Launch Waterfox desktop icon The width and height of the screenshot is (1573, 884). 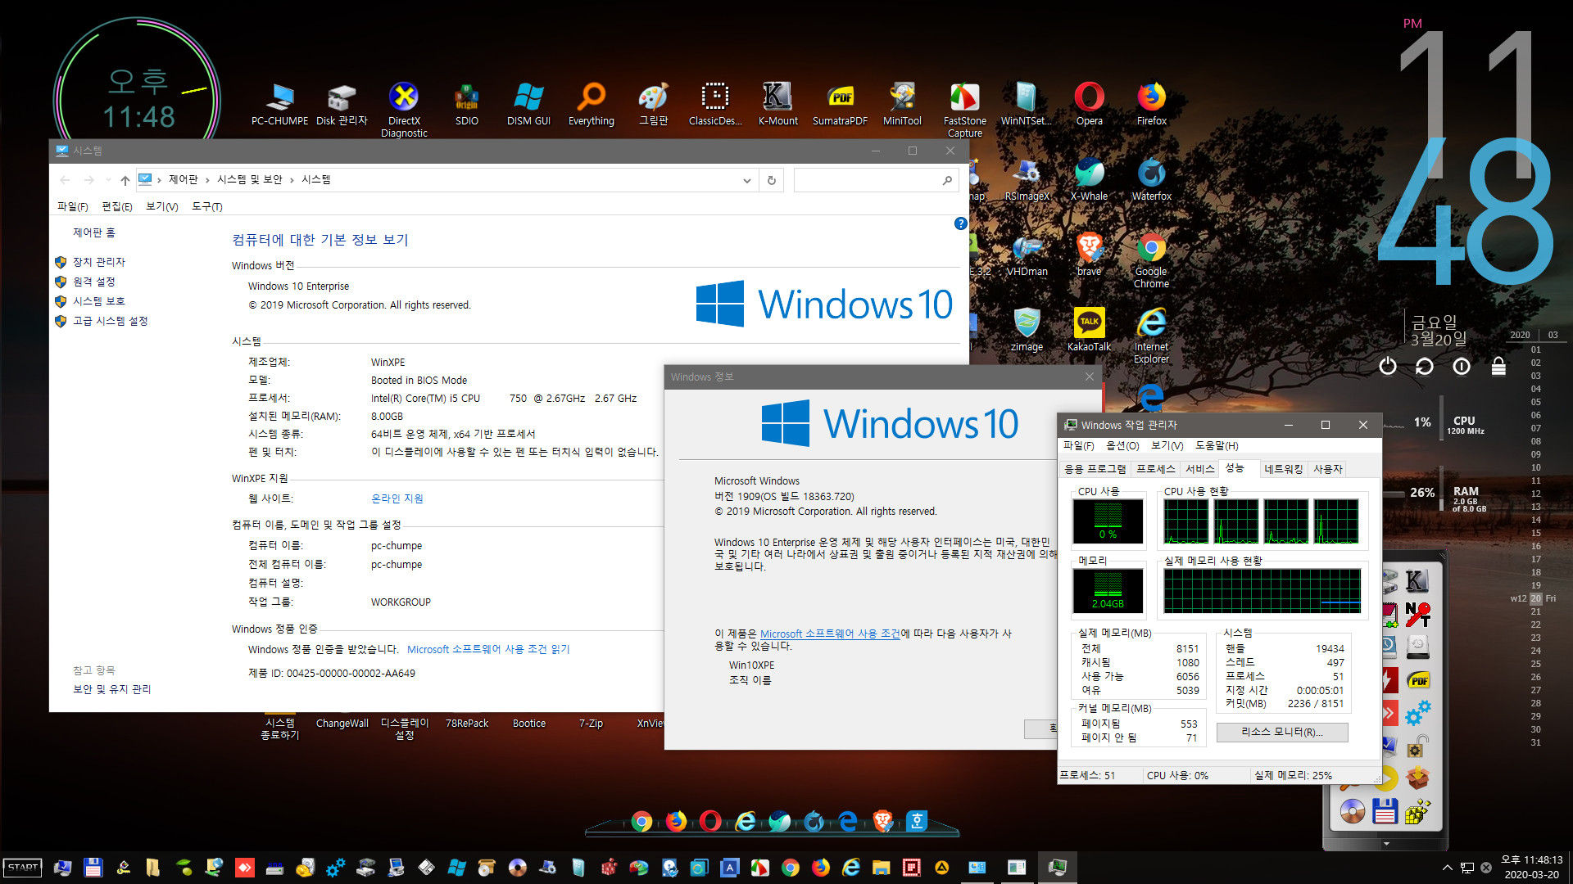coord(1151,180)
